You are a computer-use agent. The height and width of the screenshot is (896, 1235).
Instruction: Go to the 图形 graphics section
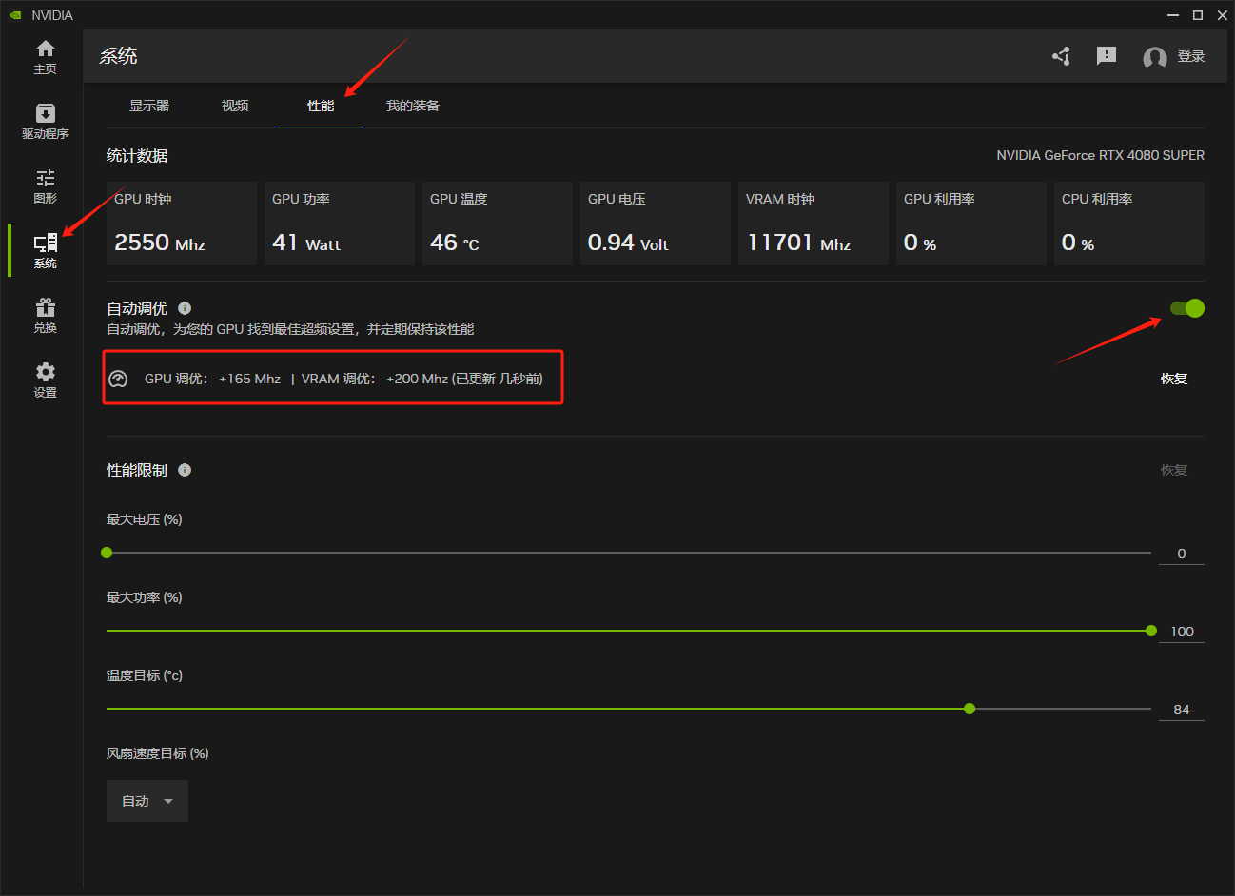point(45,186)
